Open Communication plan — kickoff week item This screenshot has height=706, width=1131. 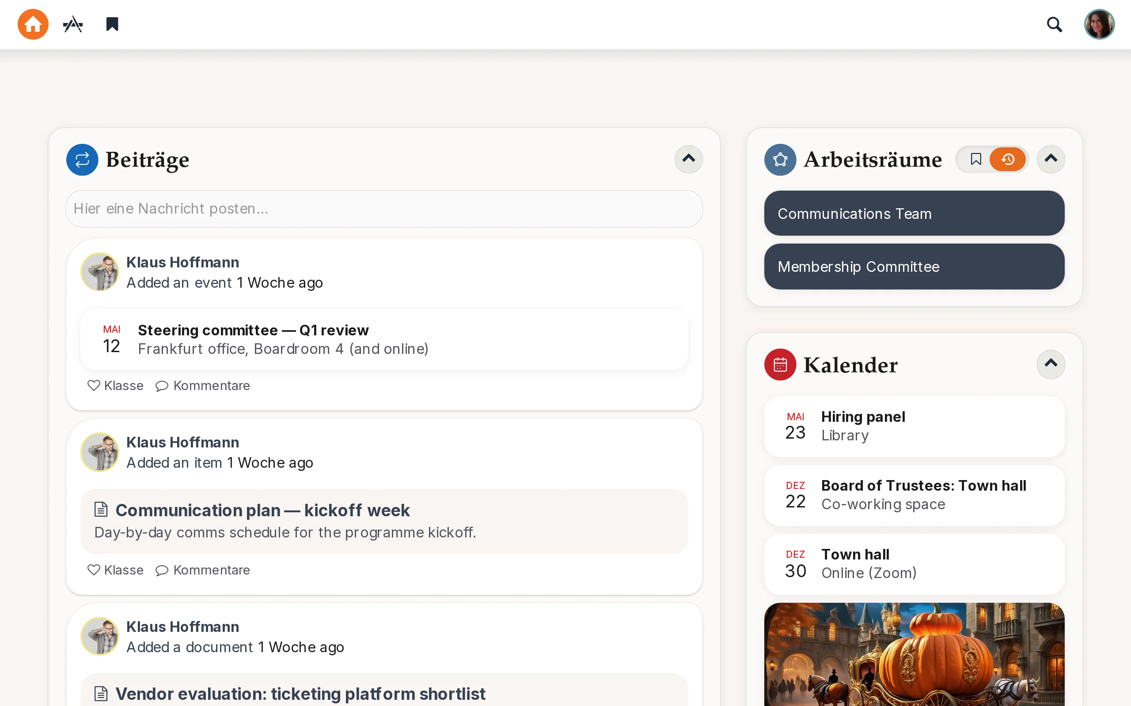pos(384,522)
